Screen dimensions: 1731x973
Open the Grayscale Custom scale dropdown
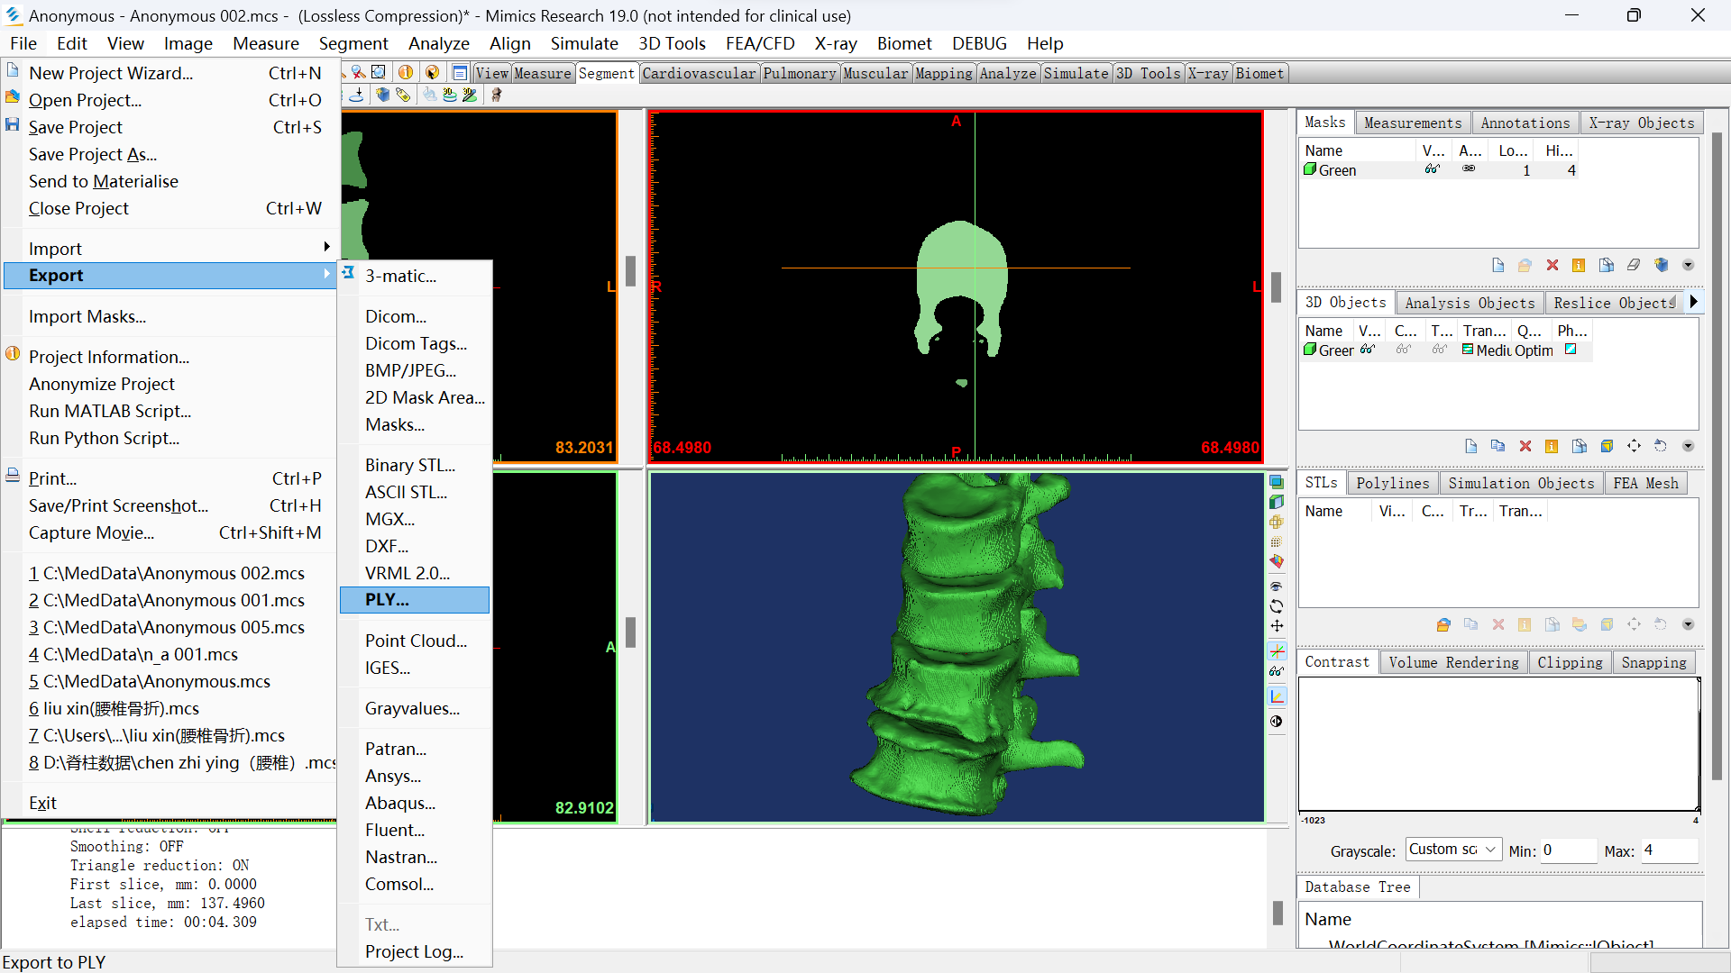tap(1452, 850)
